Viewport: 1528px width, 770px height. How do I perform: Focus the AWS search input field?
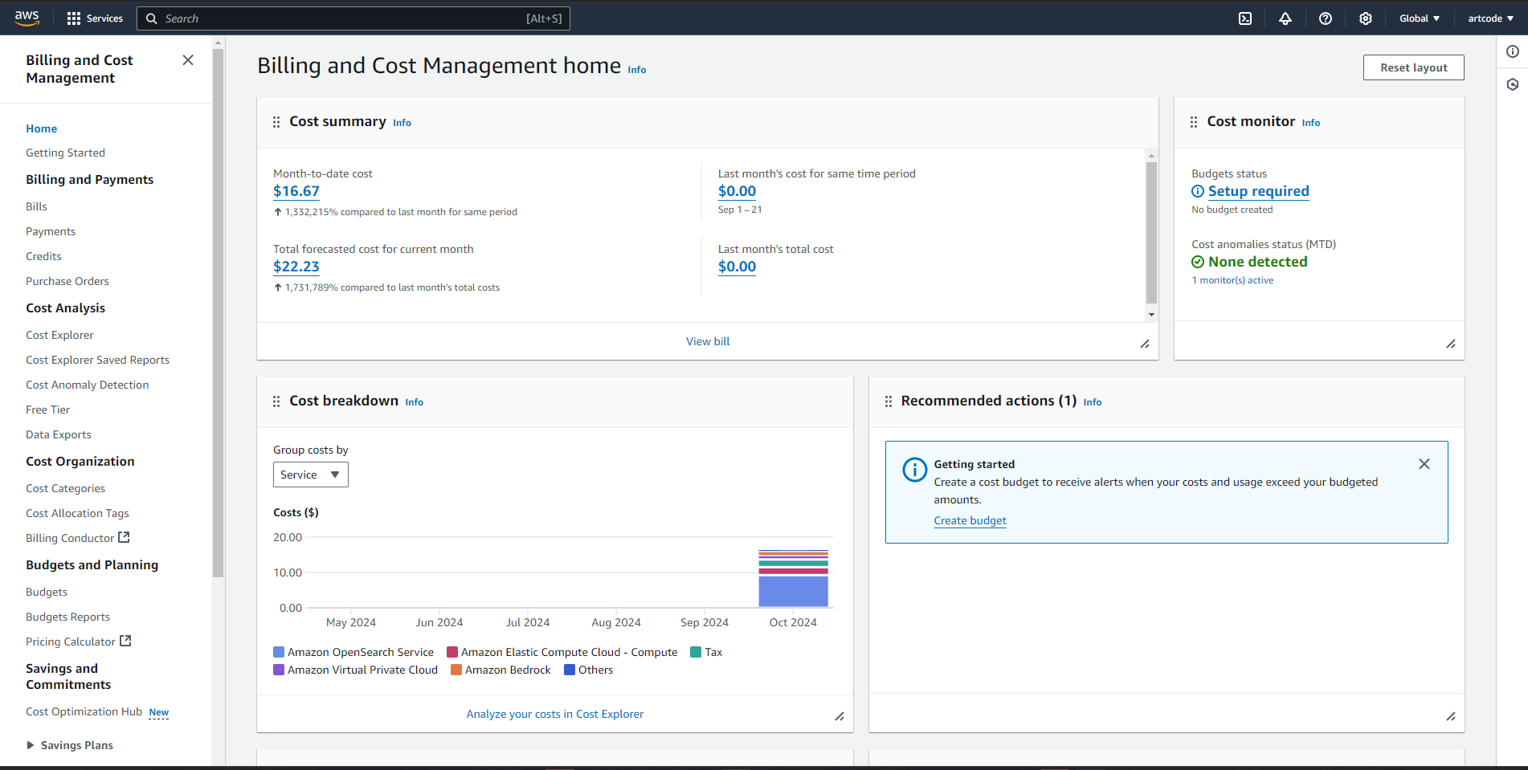click(353, 18)
